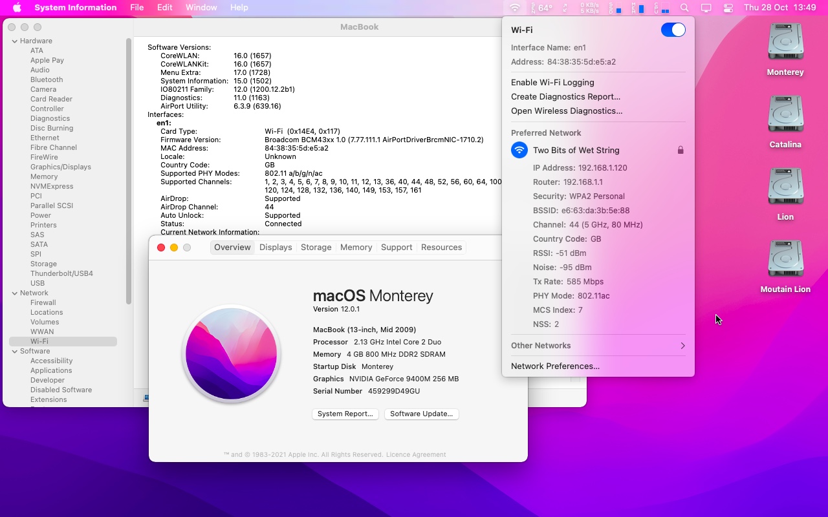Open the Apple menu
828x517 pixels.
(x=17, y=8)
